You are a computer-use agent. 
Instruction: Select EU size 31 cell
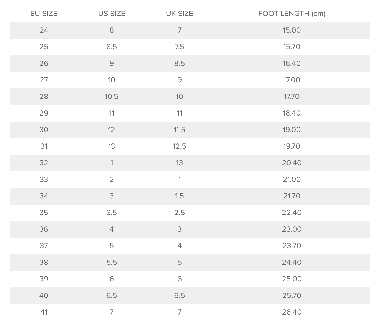[44, 146]
